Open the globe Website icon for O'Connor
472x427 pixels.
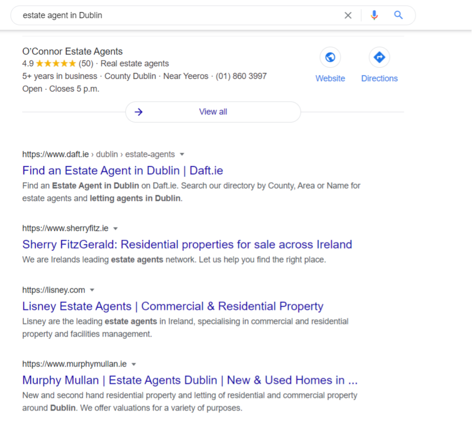[x=330, y=57]
